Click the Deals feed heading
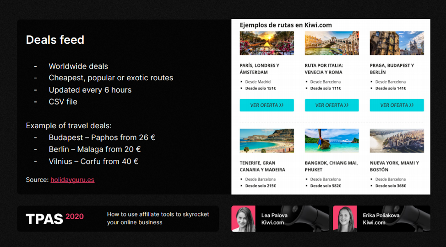Screen dimensions: 446x247 [55, 40]
